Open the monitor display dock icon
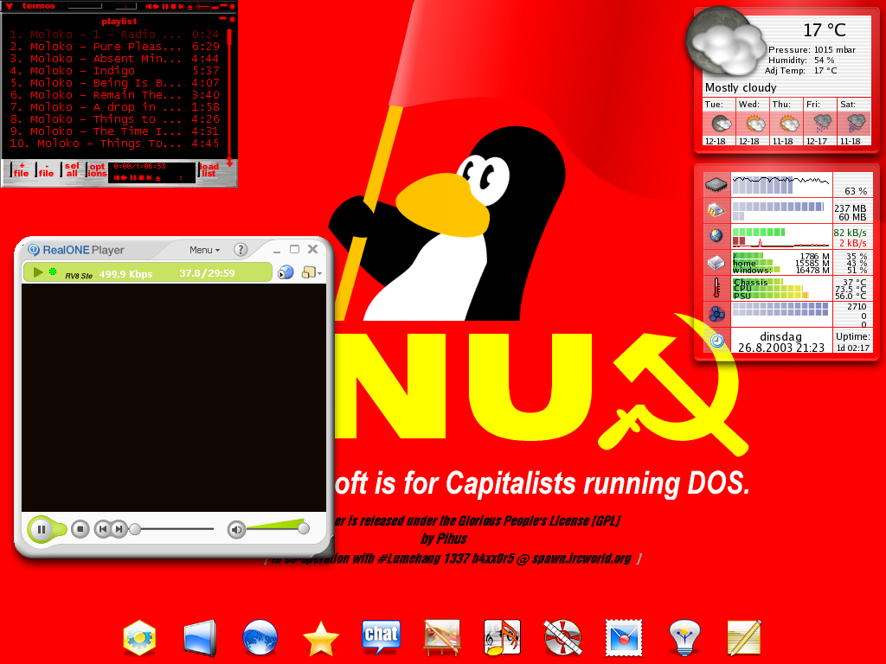 pyautogui.click(x=200, y=638)
